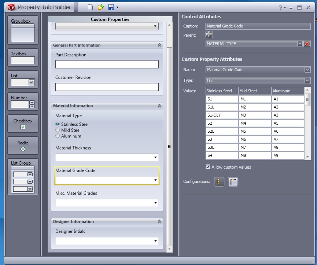Click the Help question mark icon
Viewport: 317px width, 265px height.
[x=281, y=7]
